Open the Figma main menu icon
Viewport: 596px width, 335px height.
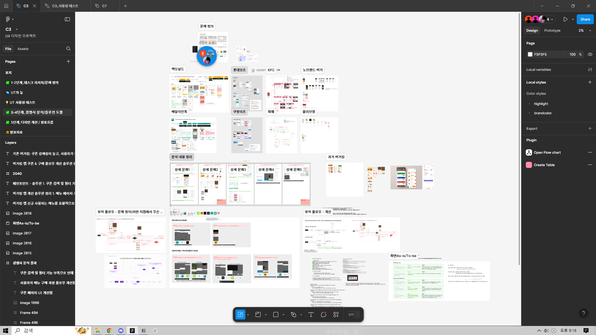pyautogui.click(x=8, y=19)
